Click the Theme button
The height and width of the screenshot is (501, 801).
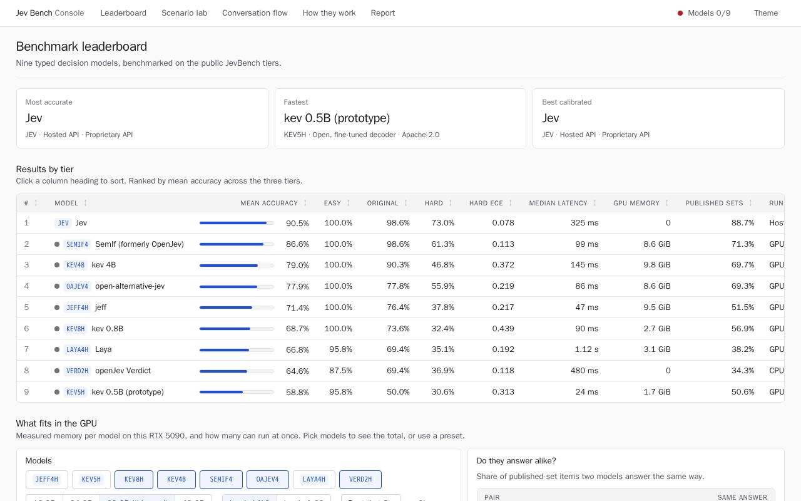pos(766,13)
